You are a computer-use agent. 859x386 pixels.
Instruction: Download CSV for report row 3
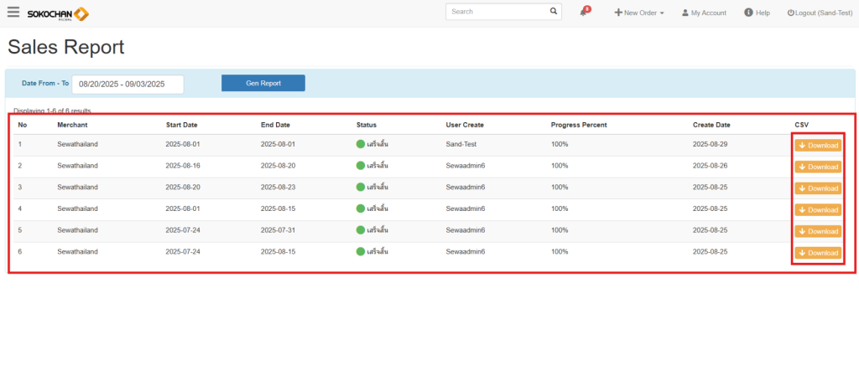pyautogui.click(x=818, y=188)
